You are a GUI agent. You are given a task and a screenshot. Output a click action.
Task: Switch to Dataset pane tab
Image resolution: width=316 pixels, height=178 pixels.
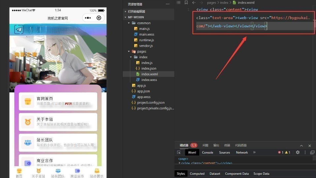tap(215, 174)
